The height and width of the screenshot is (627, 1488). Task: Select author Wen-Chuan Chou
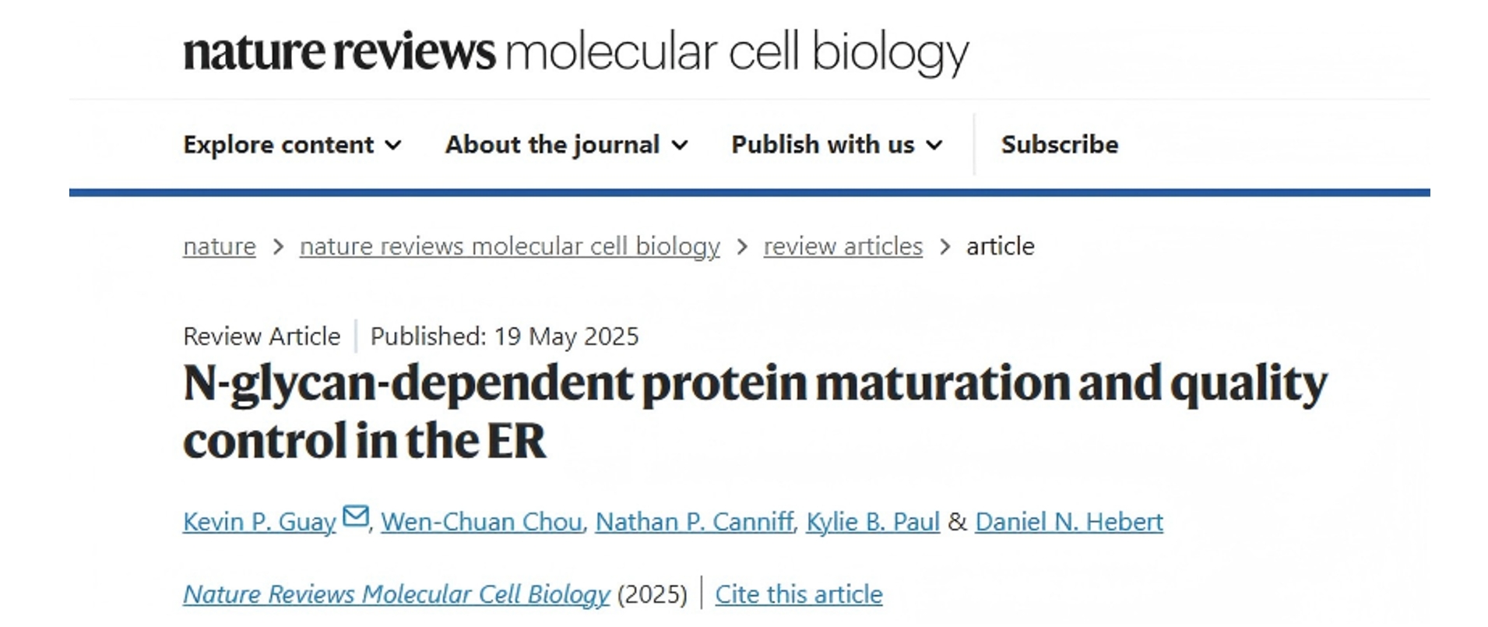tap(481, 521)
